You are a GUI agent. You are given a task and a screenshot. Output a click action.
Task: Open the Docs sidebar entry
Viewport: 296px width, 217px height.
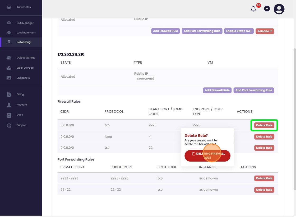pos(20,115)
